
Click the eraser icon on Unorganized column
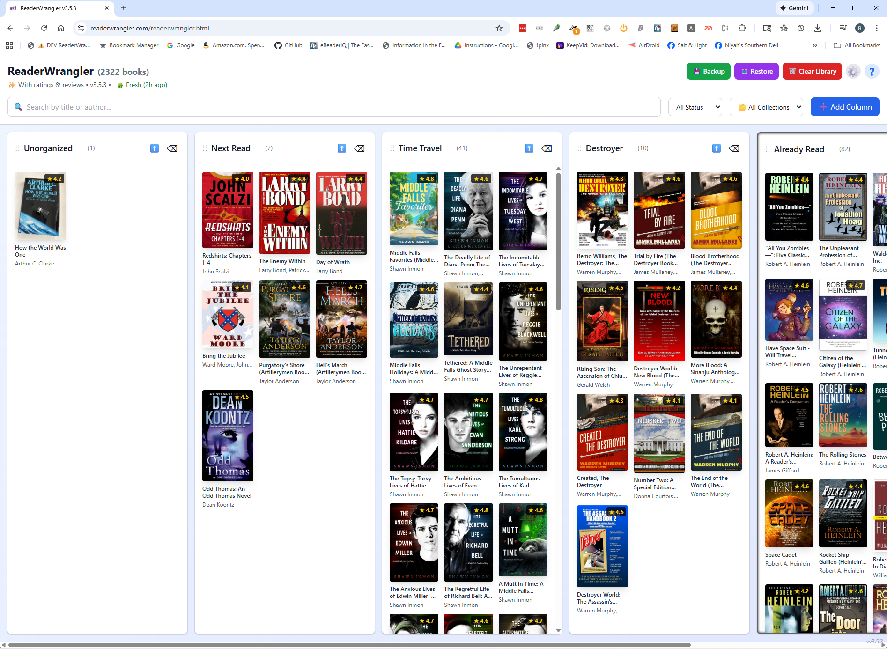coord(172,148)
